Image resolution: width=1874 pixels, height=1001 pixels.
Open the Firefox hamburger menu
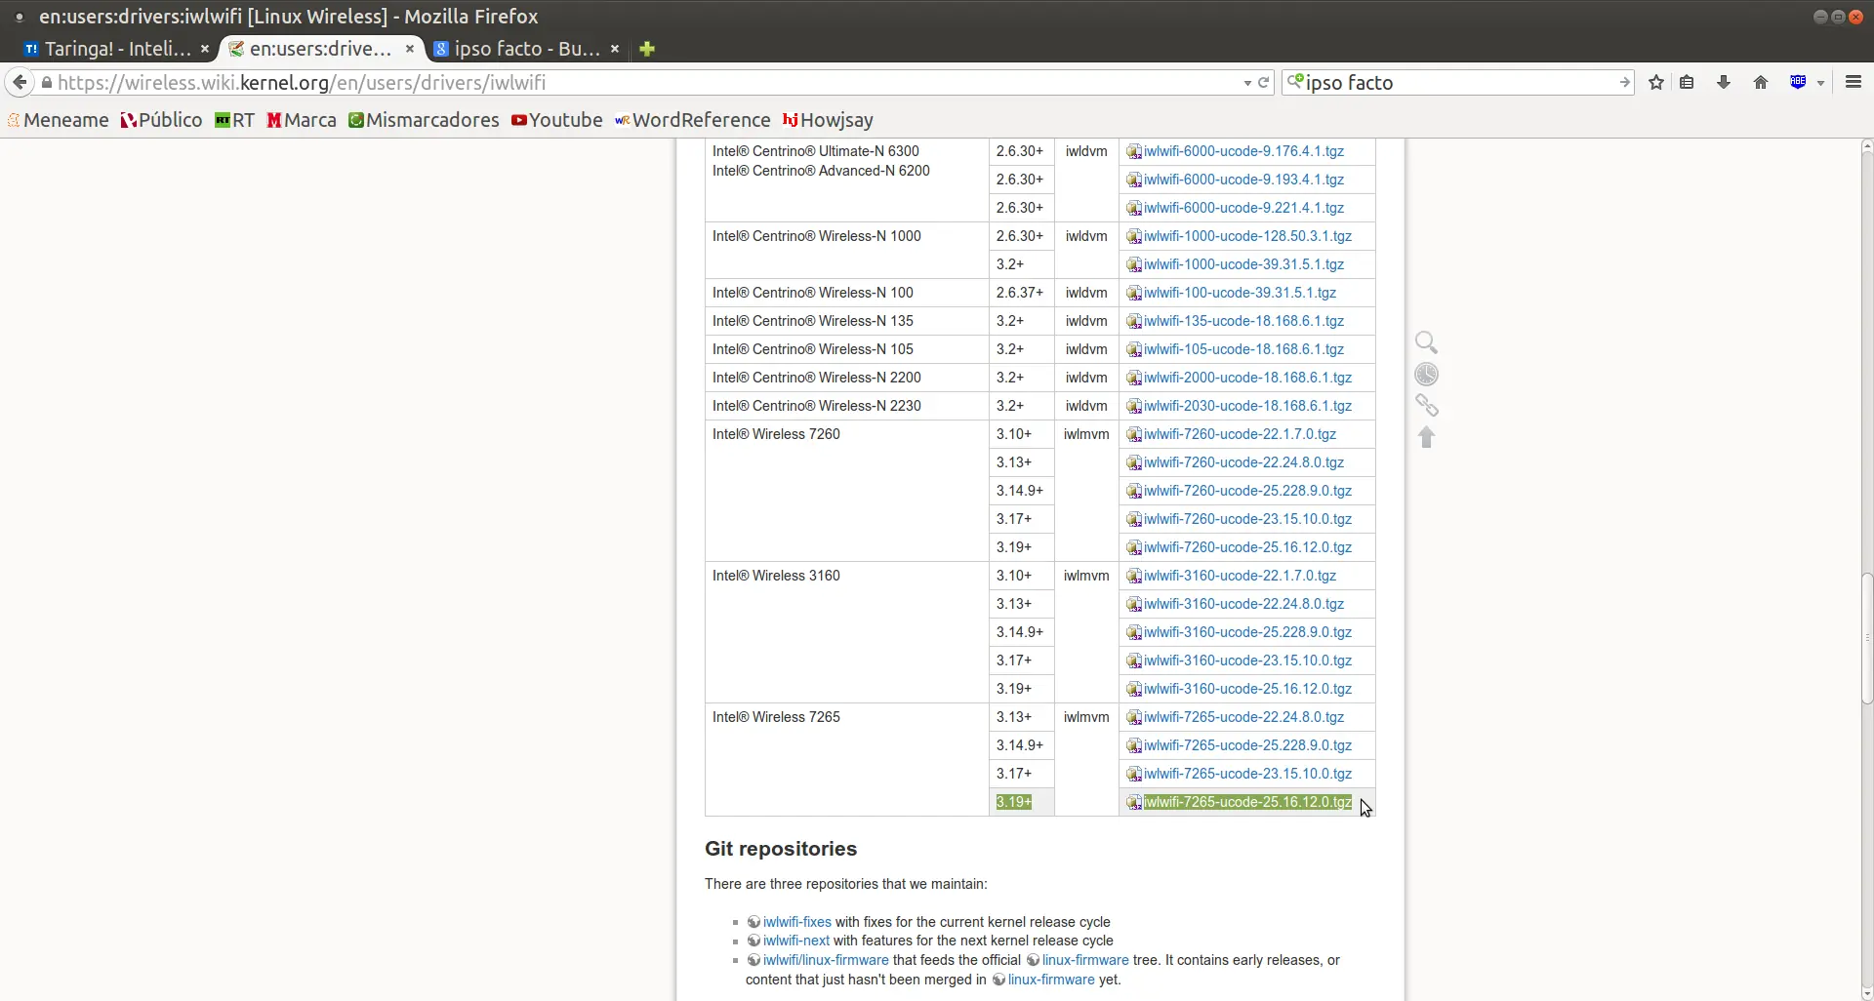[x=1854, y=83]
